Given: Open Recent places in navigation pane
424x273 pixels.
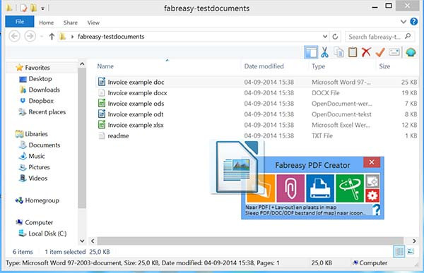Looking at the screenshot, I should [42, 111].
